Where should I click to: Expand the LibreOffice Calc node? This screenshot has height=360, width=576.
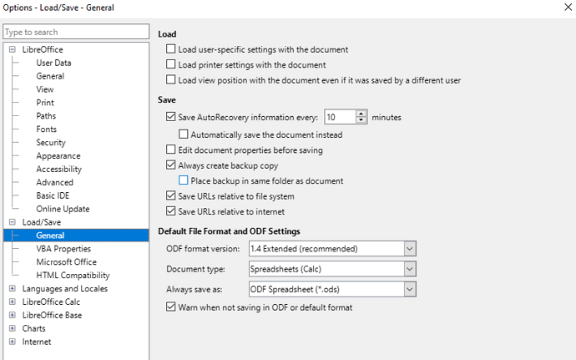(x=13, y=302)
